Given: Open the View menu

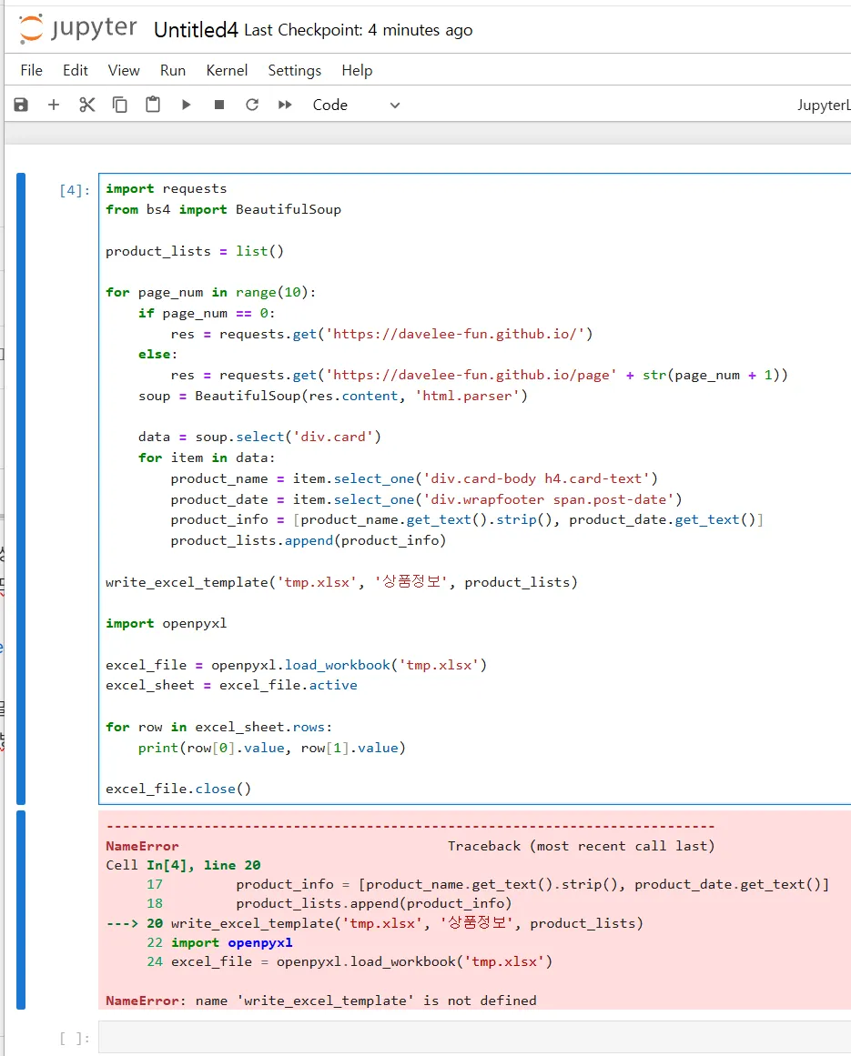Looking at the screenshot, I should [123, 70].
